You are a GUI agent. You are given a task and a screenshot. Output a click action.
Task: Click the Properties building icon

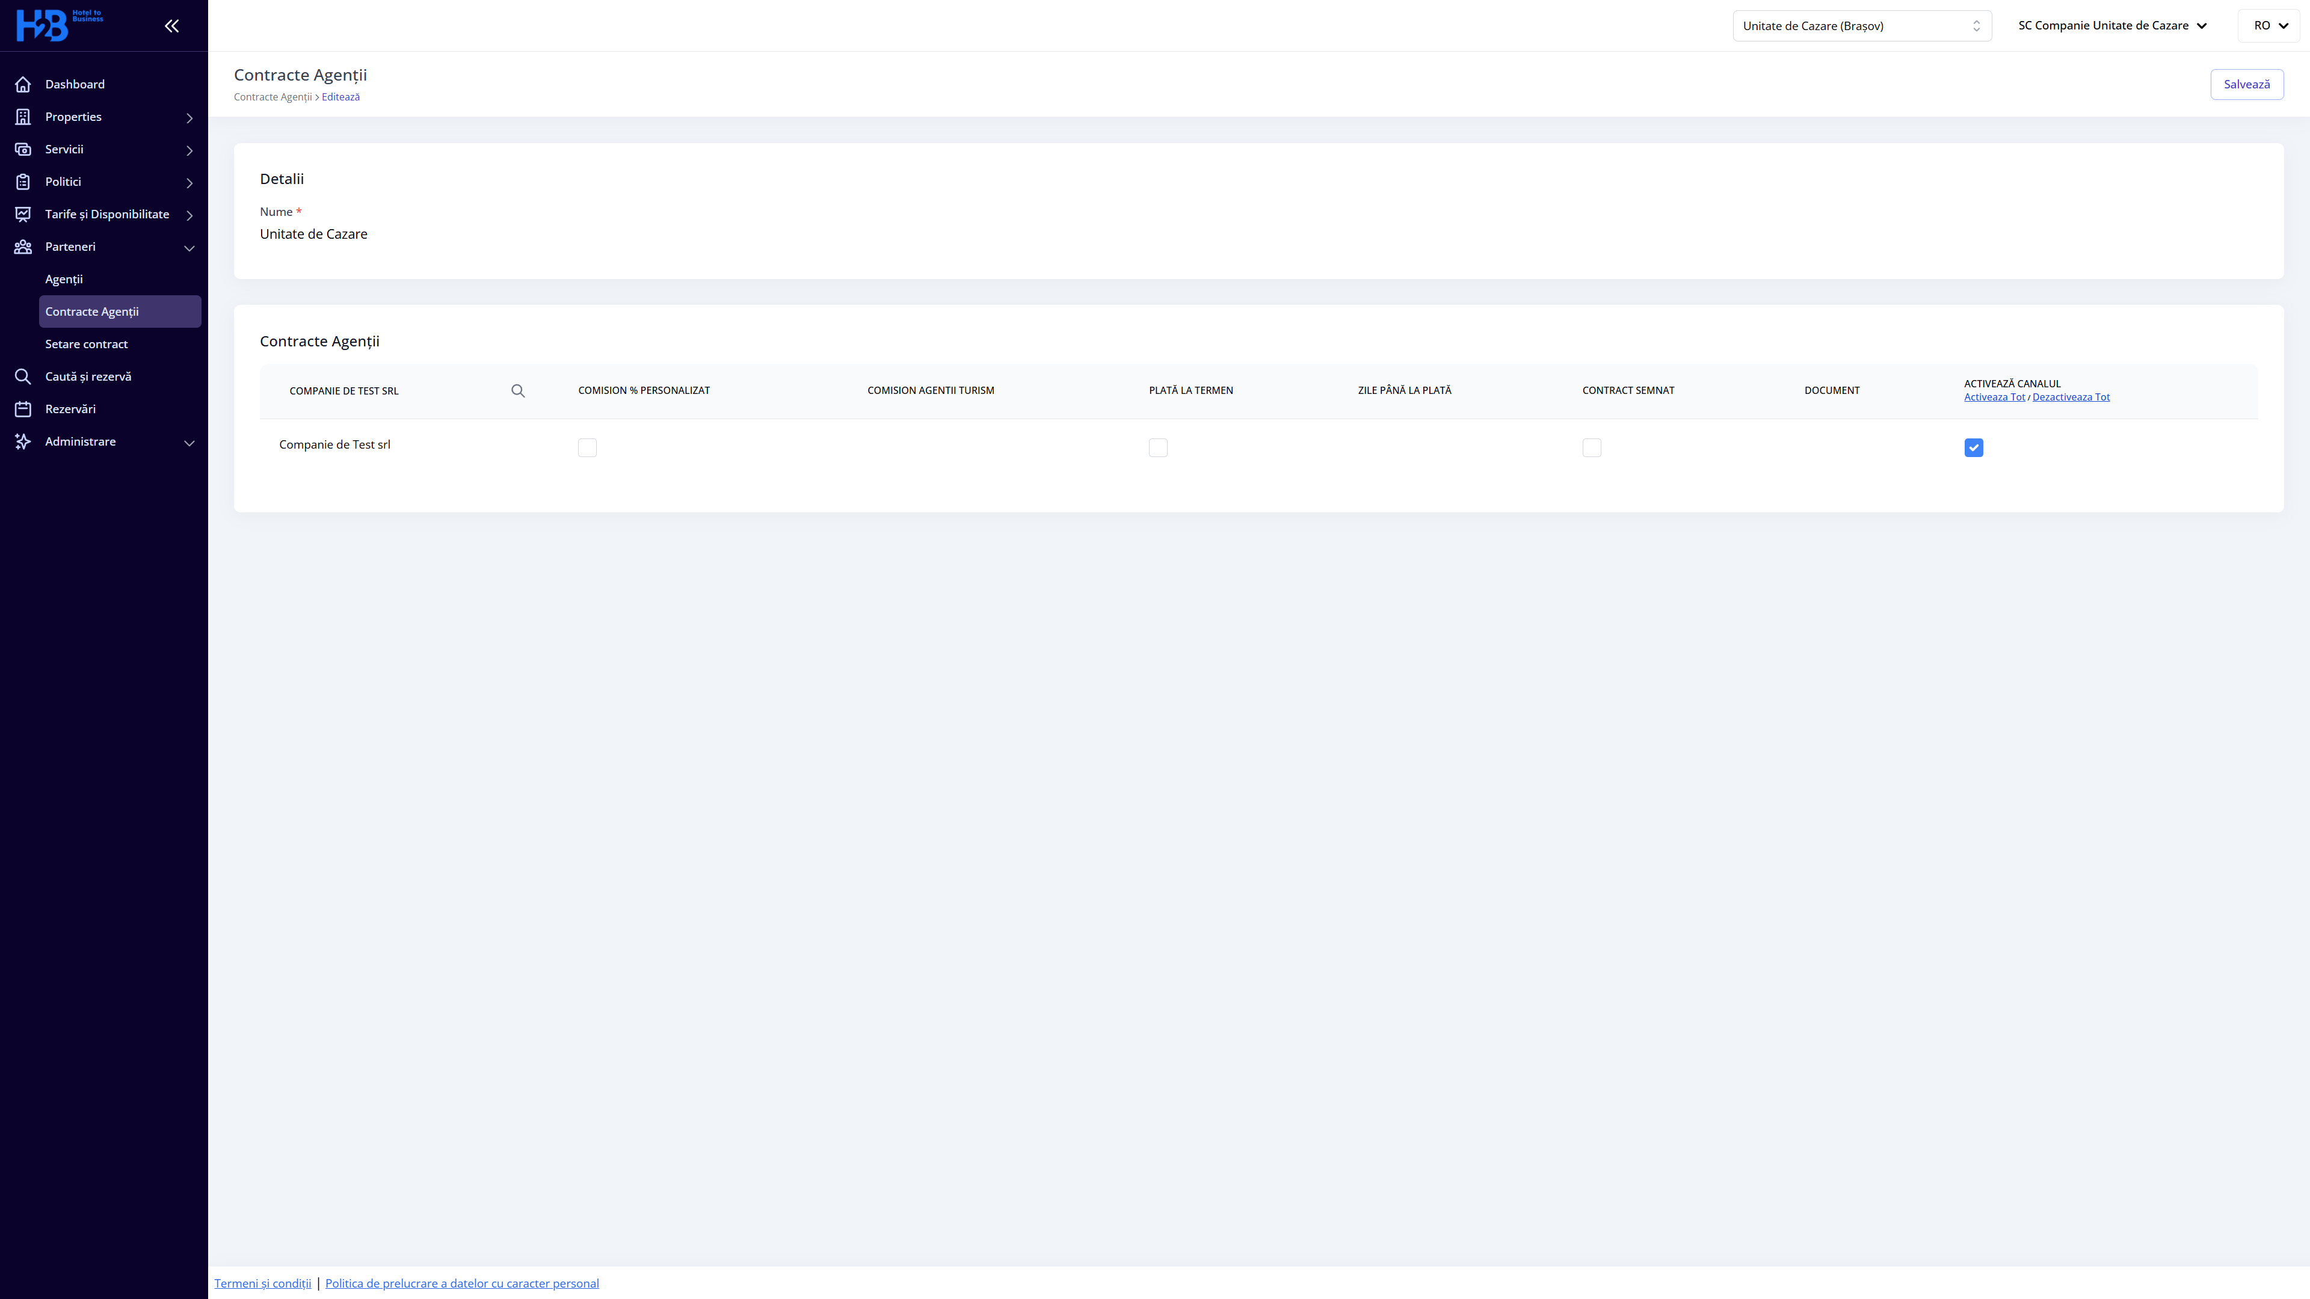click(23, 117)
